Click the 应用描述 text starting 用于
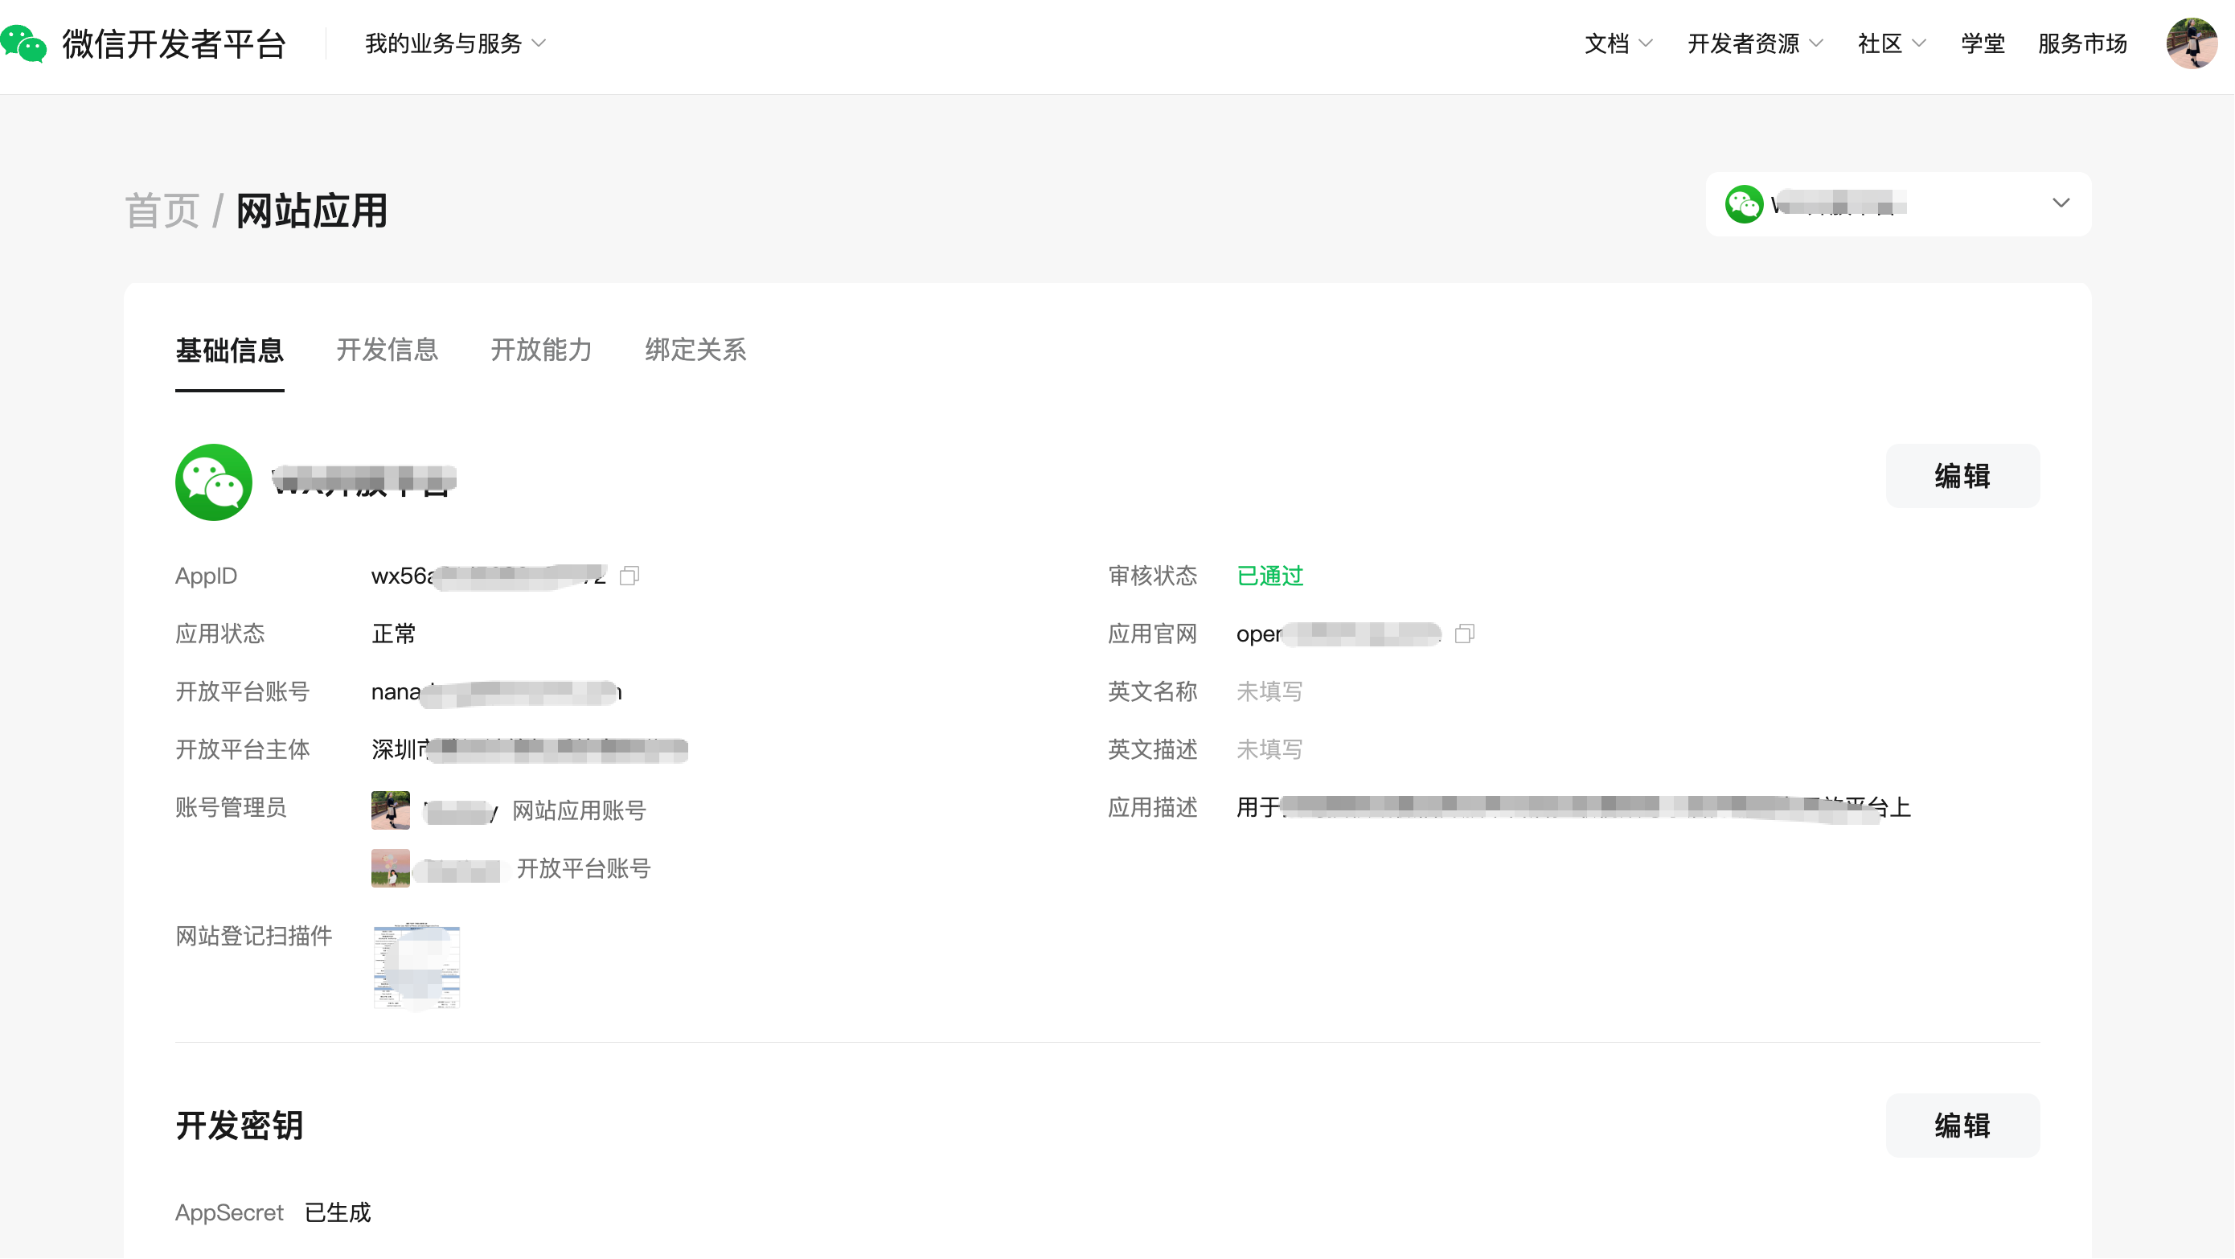Viewport: 2235px width, 1259px height. click(x=1574, y=809)
